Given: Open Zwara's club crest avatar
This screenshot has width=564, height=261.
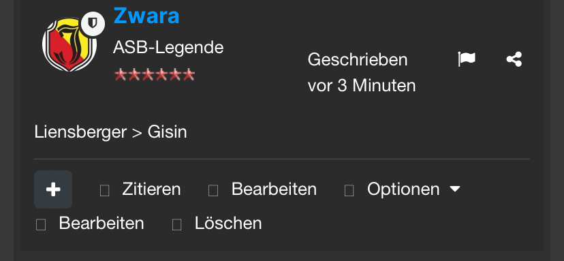Looking at the screenshot, I should [x=69, y=44].
